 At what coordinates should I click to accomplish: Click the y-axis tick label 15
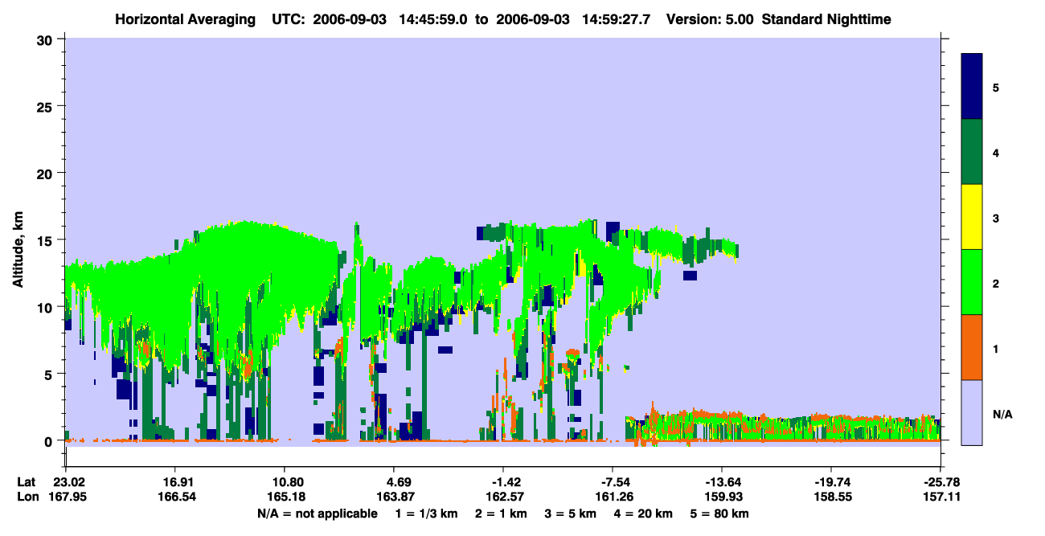tap(47, 240)
